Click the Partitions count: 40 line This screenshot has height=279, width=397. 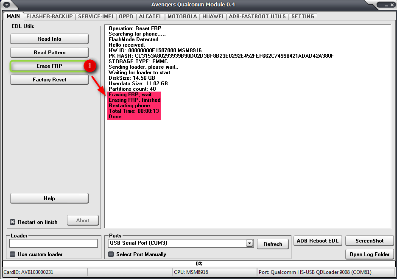tap(132, 89)
